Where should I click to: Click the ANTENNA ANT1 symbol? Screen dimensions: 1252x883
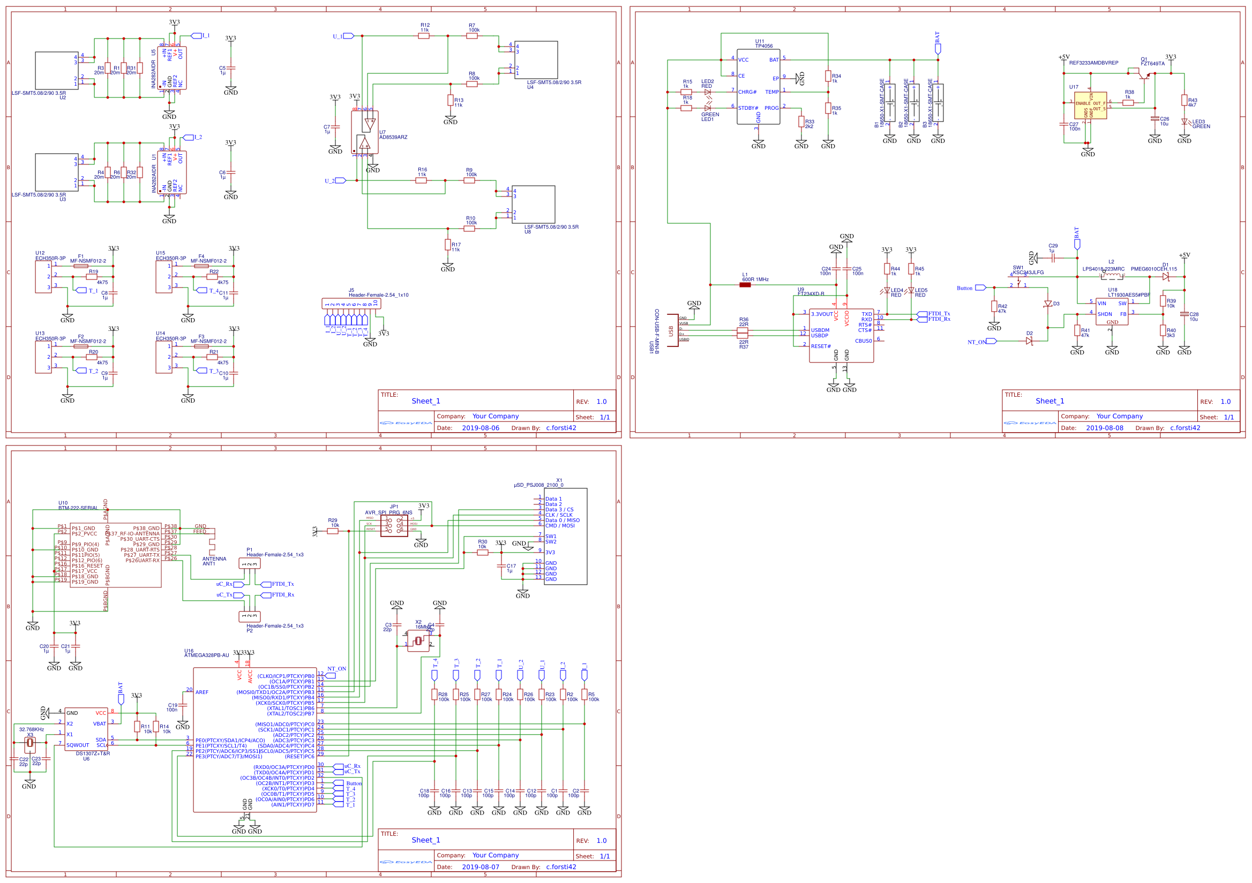212,546
